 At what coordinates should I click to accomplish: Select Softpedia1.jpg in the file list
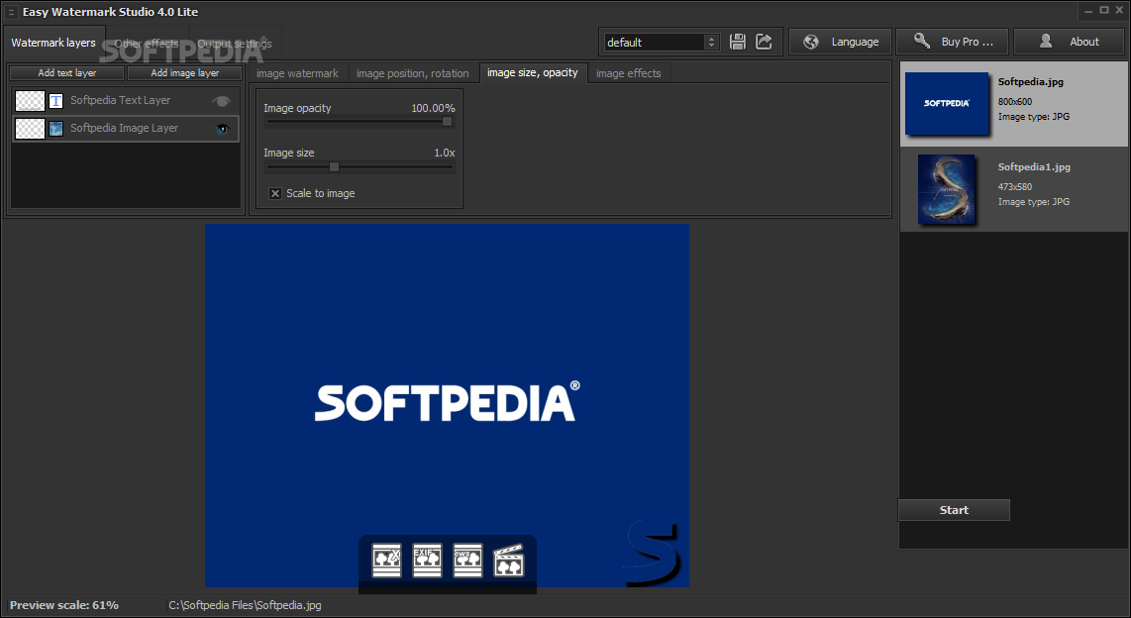(1013, 189)
